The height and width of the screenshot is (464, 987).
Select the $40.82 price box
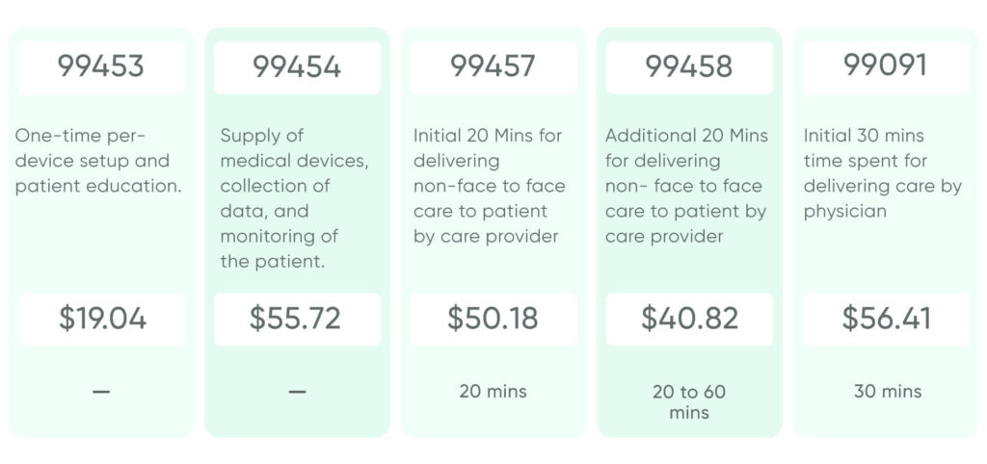[689, 319]
